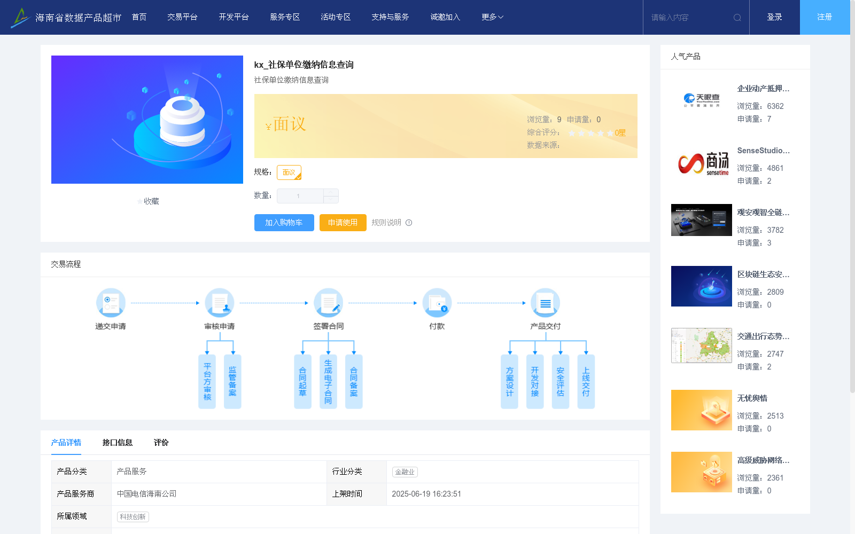Open the 企业动产抵押 product title

pyautogui.click(x=763, y=89)
